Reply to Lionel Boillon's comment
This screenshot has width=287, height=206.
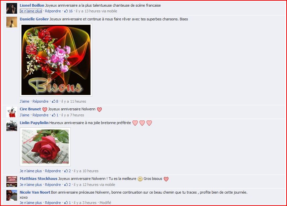click(53, 11)
